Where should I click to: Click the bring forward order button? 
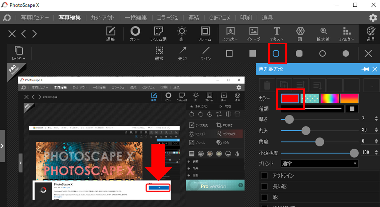tap(301, 85)
